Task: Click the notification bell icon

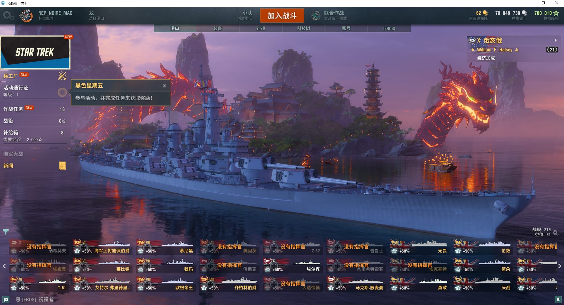Action: 558,299
